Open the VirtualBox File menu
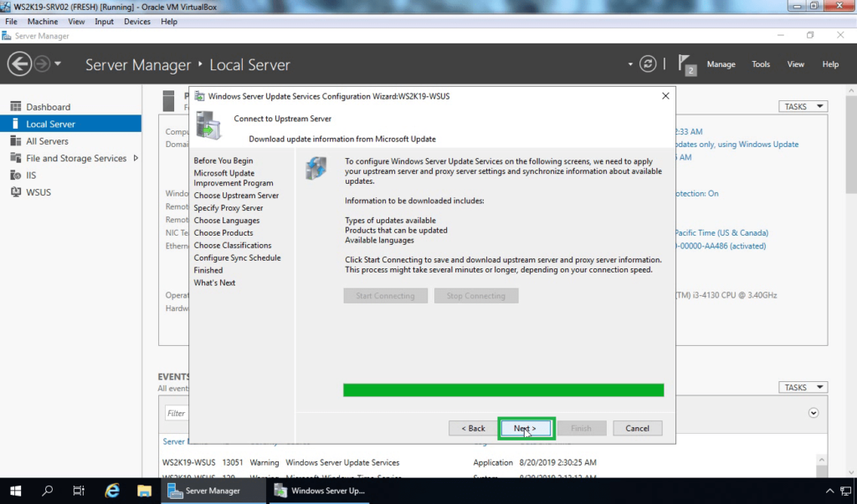The height and width of the screenshot is (504, 857). [x=11, y=21]
